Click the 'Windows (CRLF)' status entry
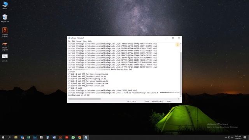 (x=157, y=101)
